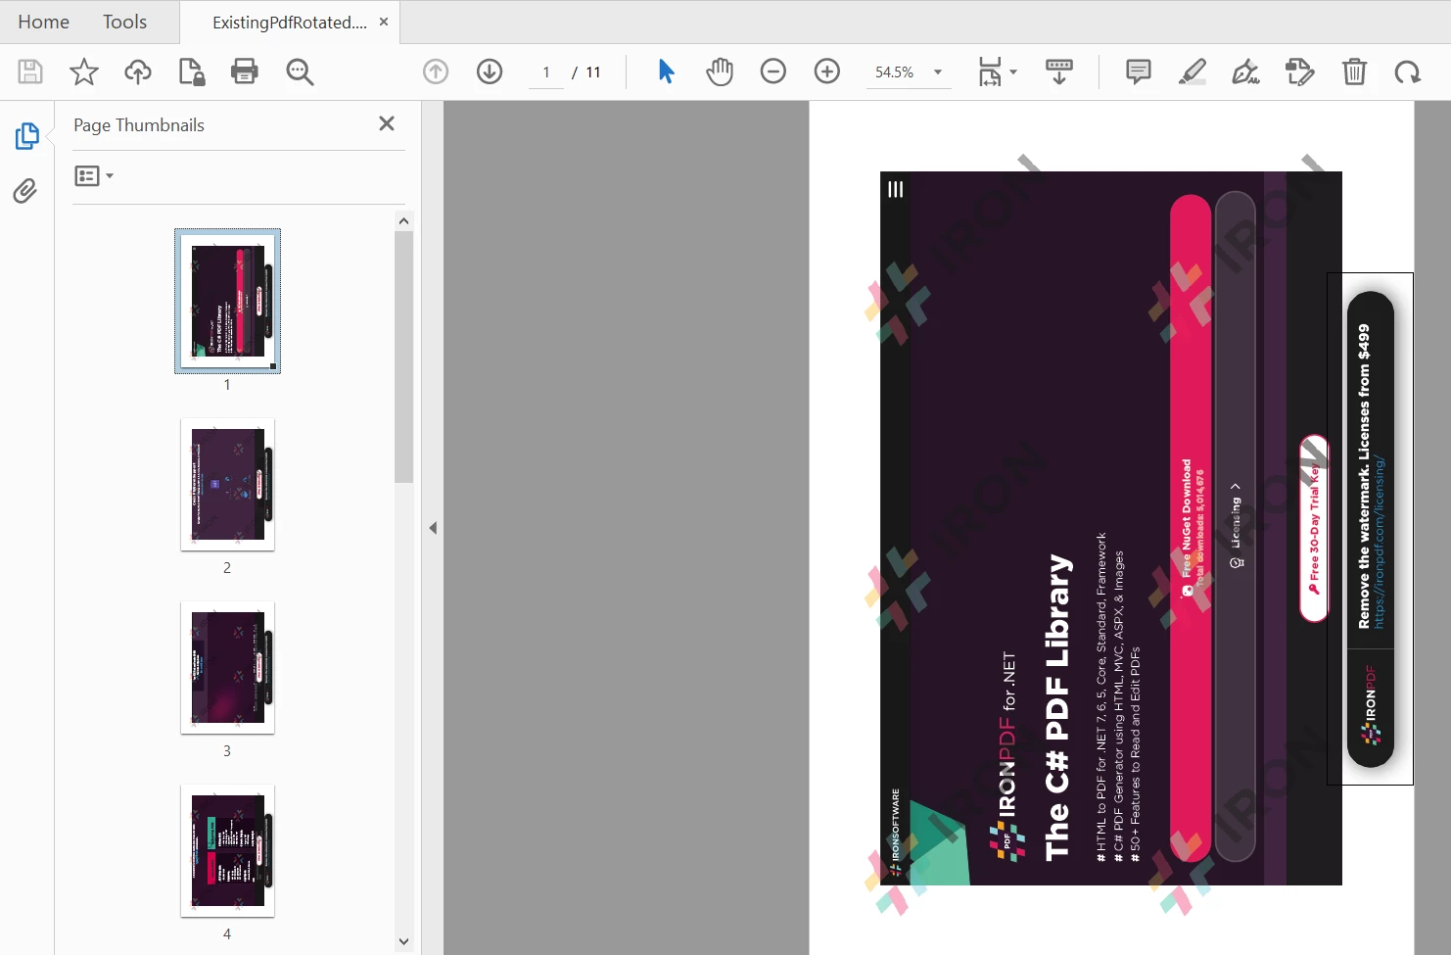Select the highlighter pen tool

click(1192, 72)
